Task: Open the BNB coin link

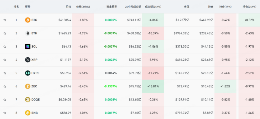Action: point(34,113)
